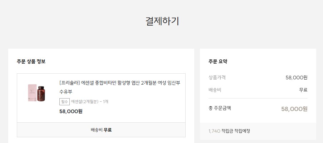Click the 상품가격 label in order summary
This screenshot has width=323, height=143.
tap(217, 78)
